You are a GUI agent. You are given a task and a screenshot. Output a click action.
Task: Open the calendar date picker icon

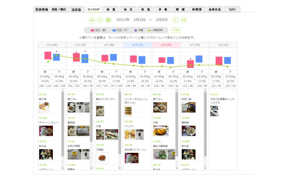(108, 20)
